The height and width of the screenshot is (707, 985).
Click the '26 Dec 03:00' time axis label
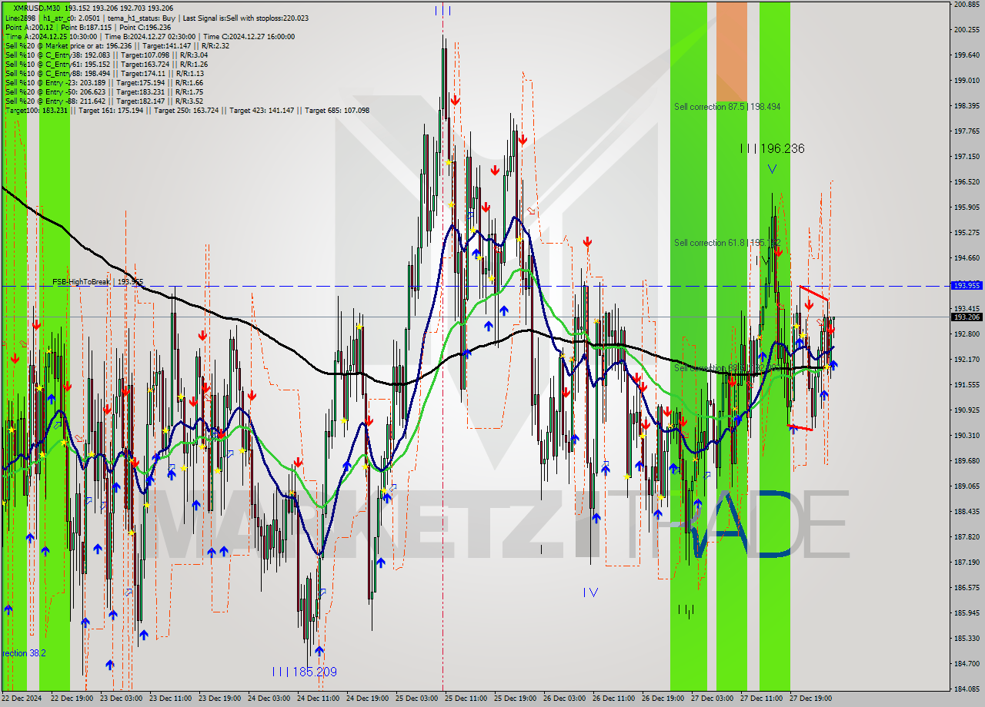[565, 699]
